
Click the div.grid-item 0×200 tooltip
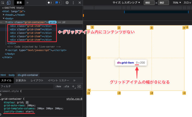tap(131, 63)
